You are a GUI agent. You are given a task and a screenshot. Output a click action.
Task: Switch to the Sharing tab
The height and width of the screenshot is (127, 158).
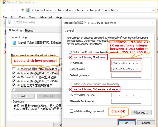(29, 30)
